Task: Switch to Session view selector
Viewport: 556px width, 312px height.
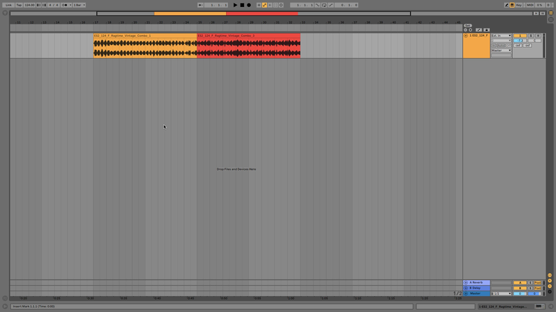Action: [551, 19]
